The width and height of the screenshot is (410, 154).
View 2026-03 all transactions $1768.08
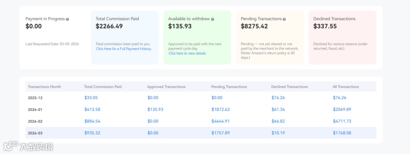coord(342,133)
